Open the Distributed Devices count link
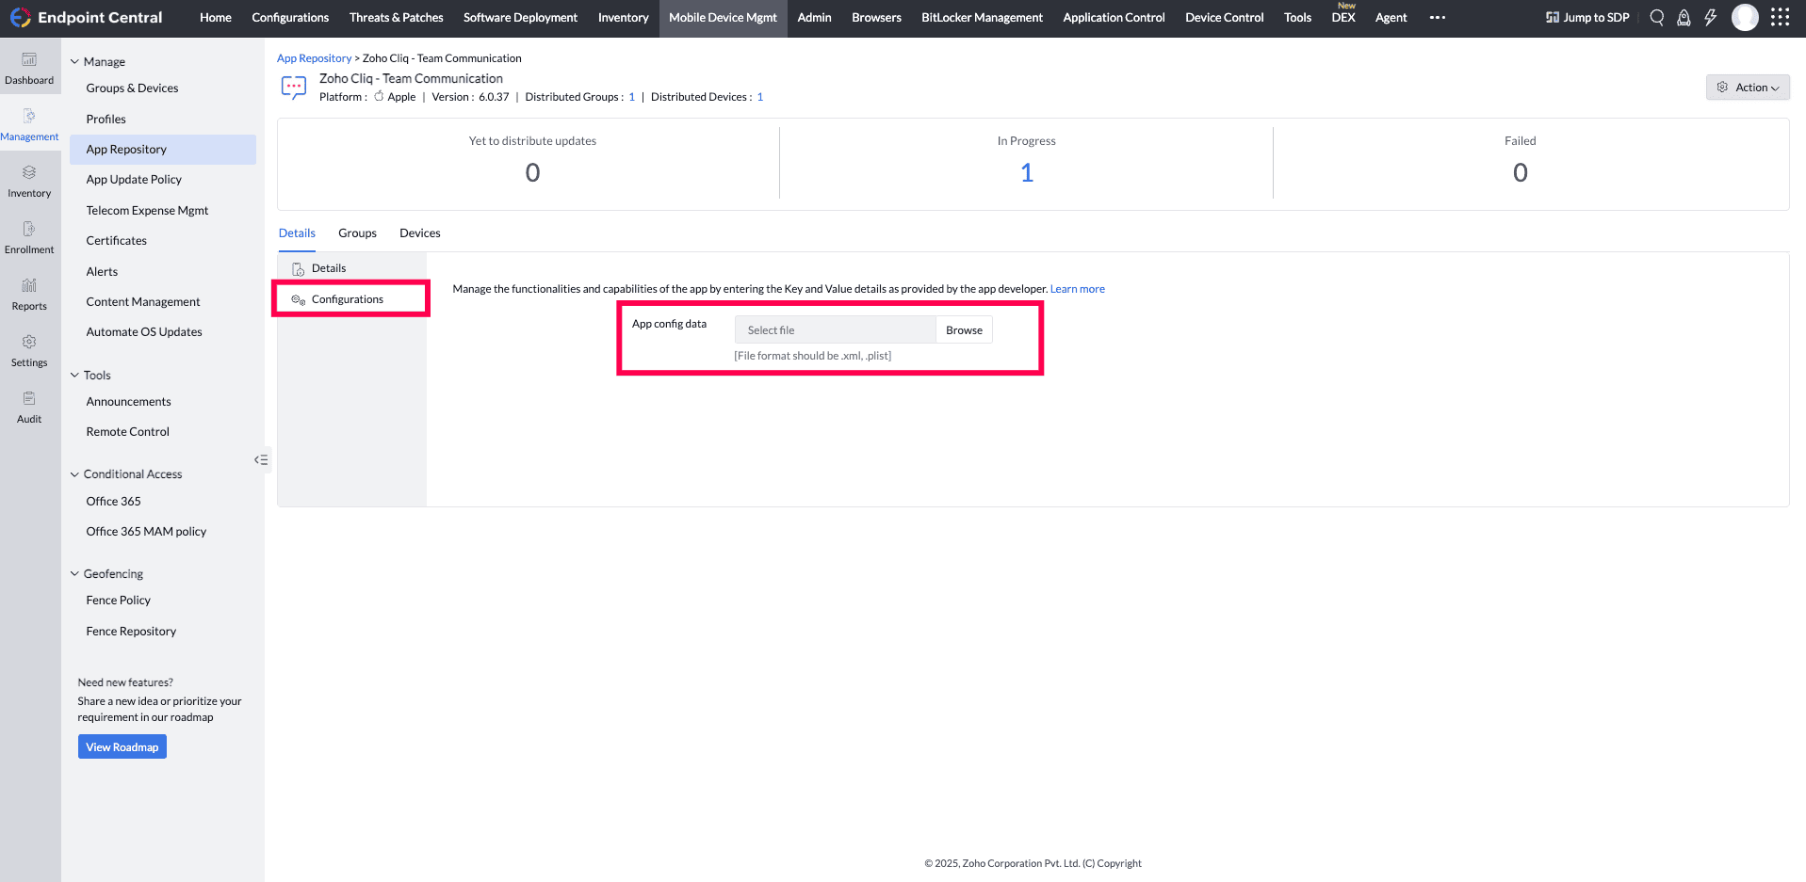Viewport: 1806px width, 882px height. tap(760, 97)
